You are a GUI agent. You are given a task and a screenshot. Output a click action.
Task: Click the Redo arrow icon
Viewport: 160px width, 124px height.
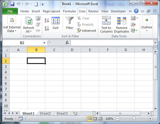click(x=27, y=4)
